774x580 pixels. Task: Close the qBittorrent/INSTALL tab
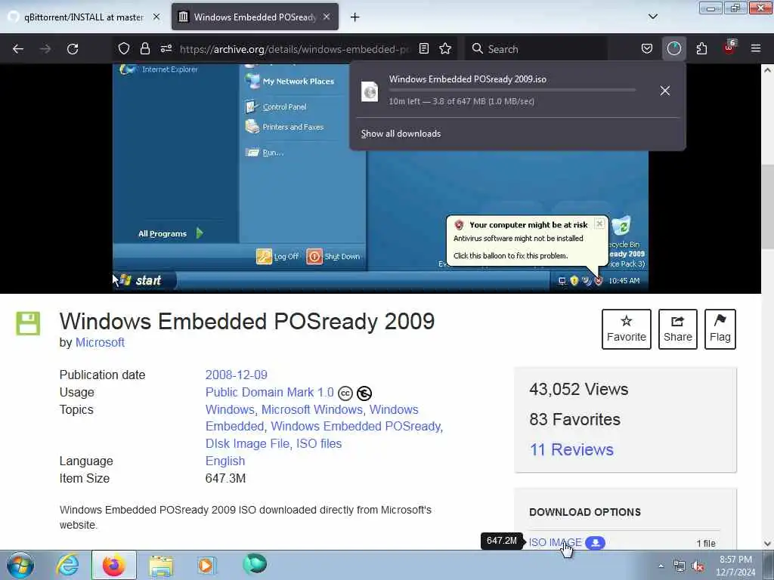click(156, 17)
